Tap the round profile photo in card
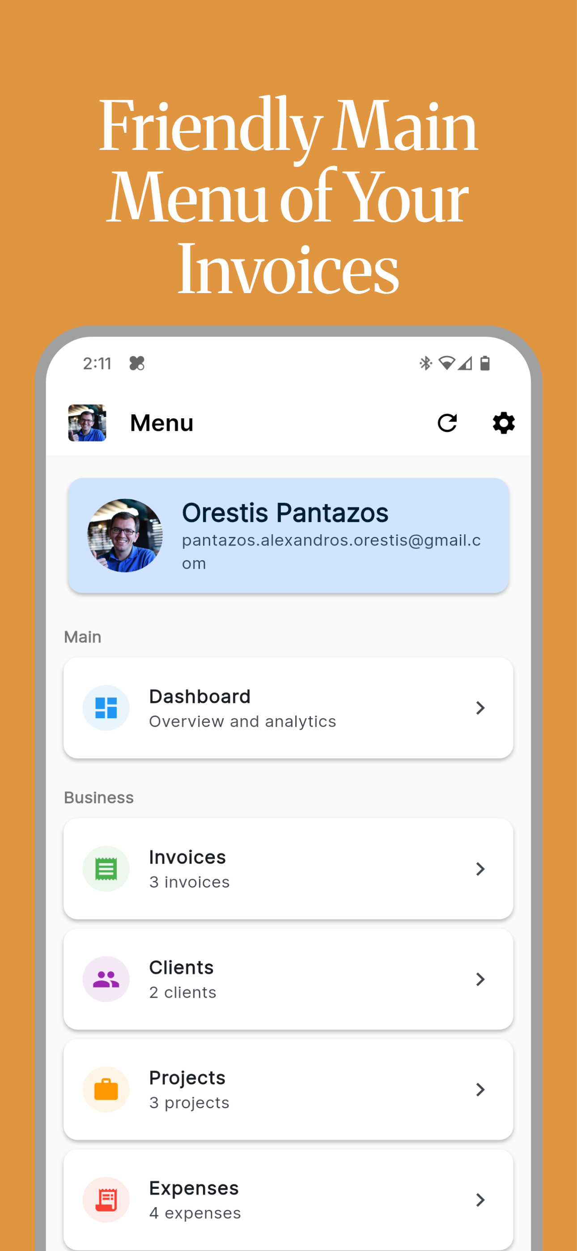The height and width of the screenshot is (1251, 577). point(125,535)
